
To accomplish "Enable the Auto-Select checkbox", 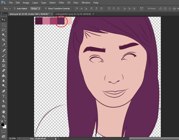I will point(15,9).
